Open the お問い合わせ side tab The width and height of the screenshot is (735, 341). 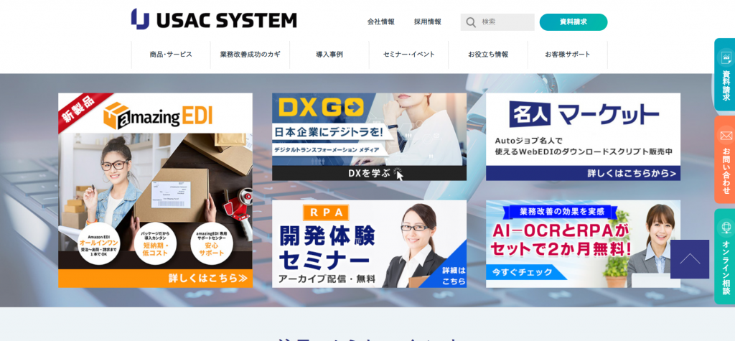[x=725, y=159]
